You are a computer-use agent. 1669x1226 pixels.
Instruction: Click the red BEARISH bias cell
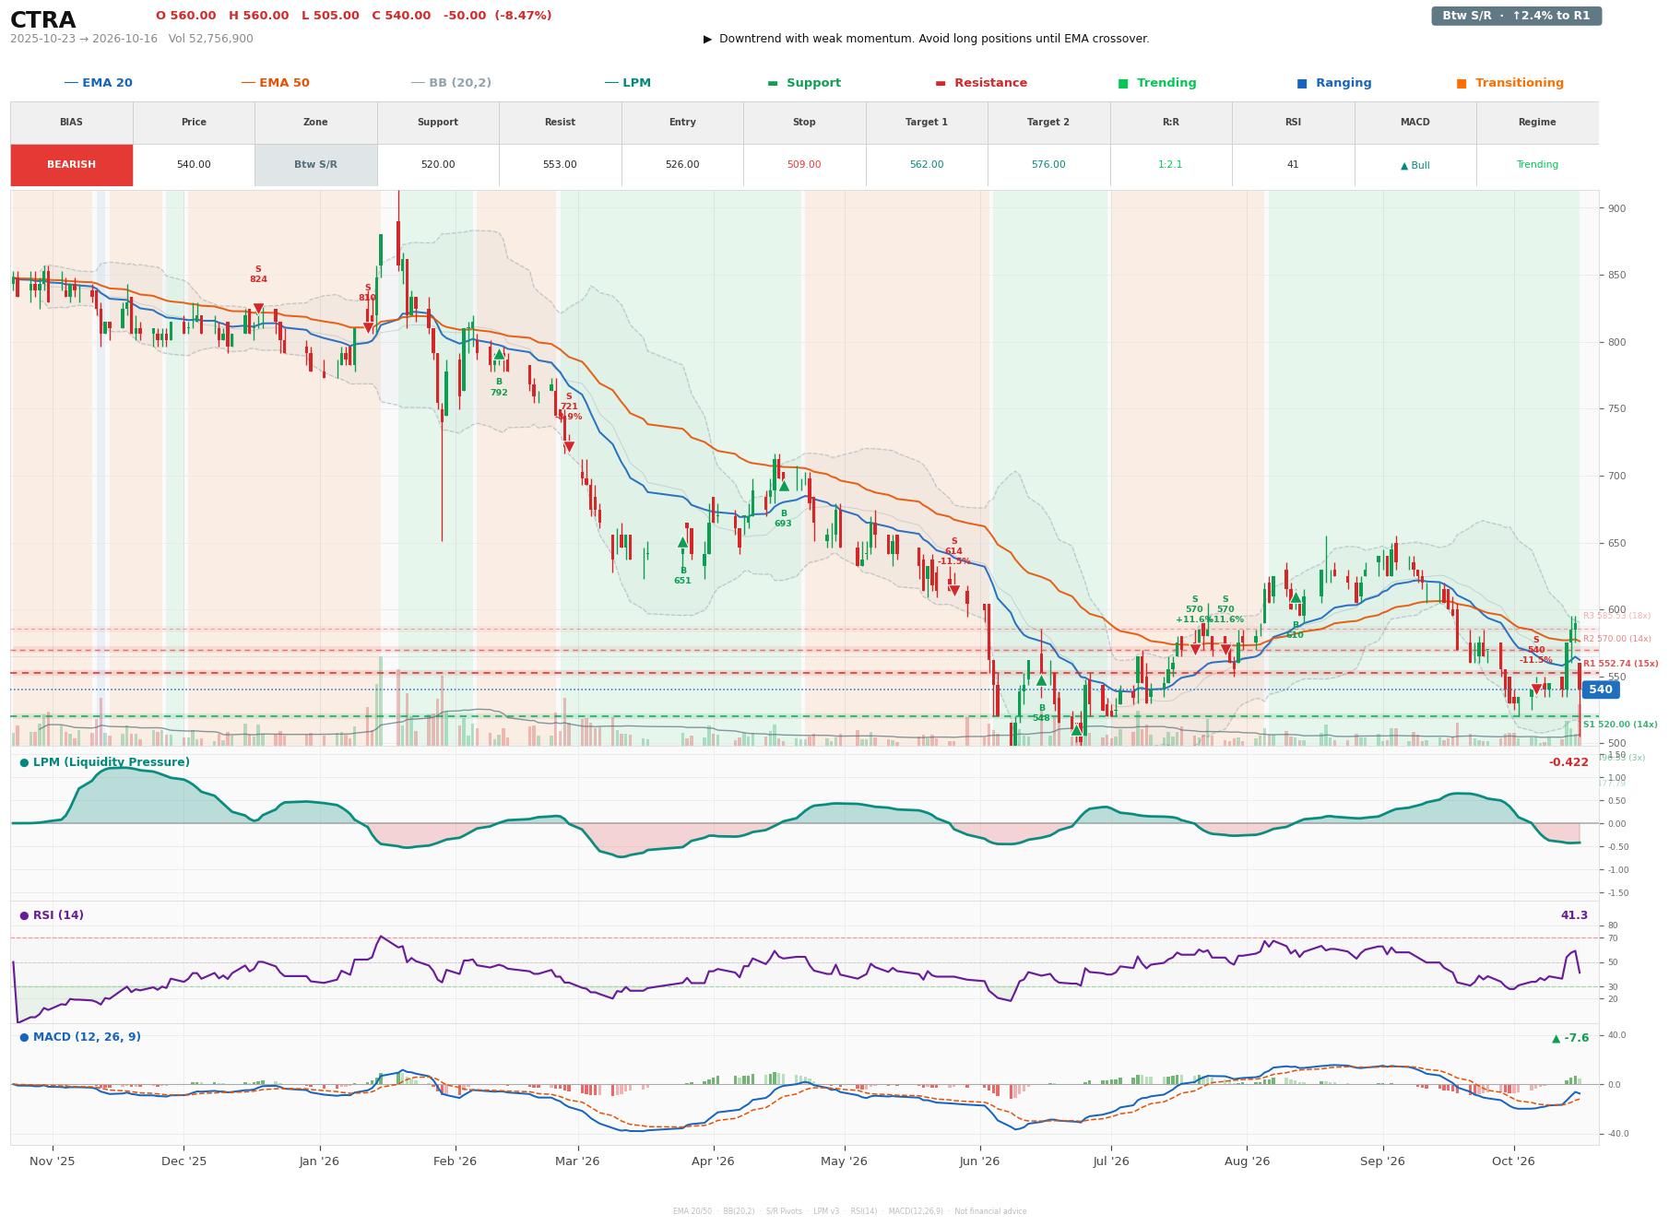coord(71,165)
